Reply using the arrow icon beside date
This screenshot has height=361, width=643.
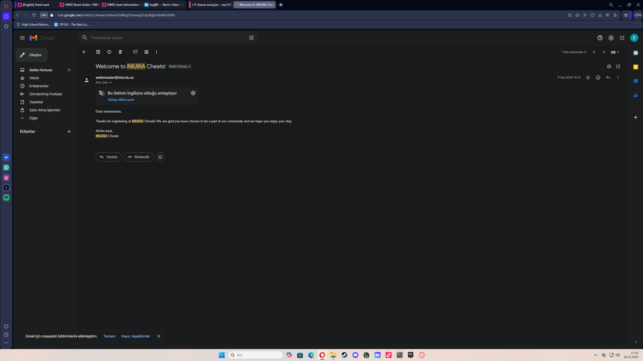608,77
